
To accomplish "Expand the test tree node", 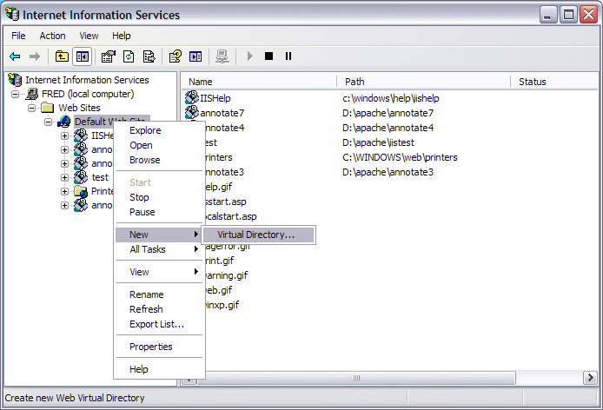I will tap(64, 177).
